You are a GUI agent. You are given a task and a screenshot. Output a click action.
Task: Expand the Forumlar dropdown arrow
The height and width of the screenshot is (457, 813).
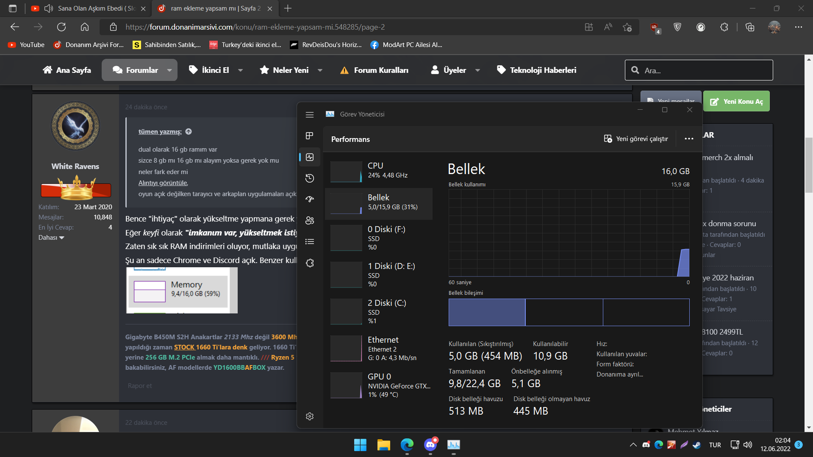click(x=169, y=70)
